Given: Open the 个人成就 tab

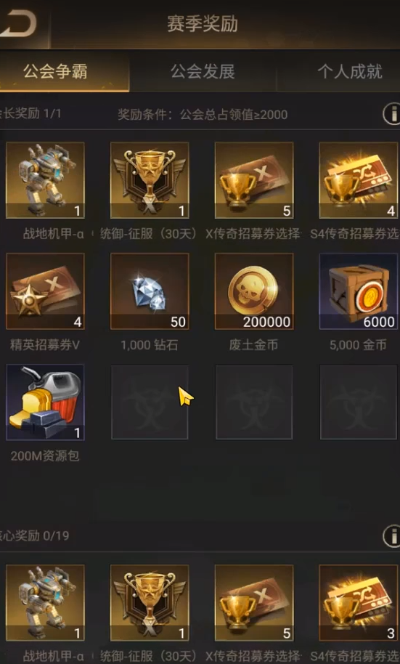Looking at the screenshot, I should pos(350,71).
